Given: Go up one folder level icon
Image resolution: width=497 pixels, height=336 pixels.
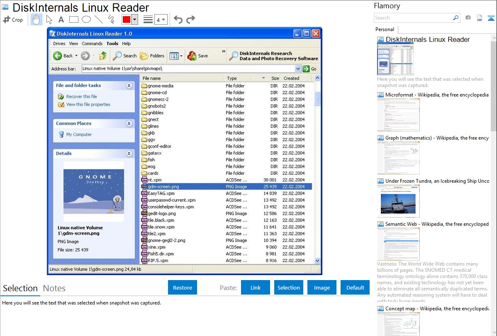Looking at the screenshot, I should point(103,56).
